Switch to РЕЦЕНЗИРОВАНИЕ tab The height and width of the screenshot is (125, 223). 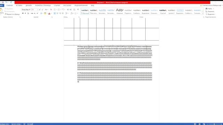[81, 6]
